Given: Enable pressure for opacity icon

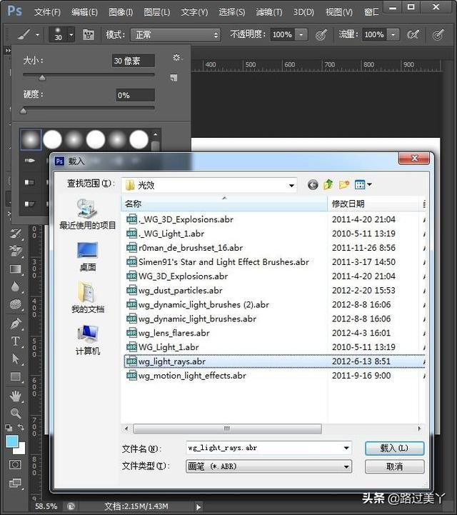Looking at the screenshot, I should [321, 34].
